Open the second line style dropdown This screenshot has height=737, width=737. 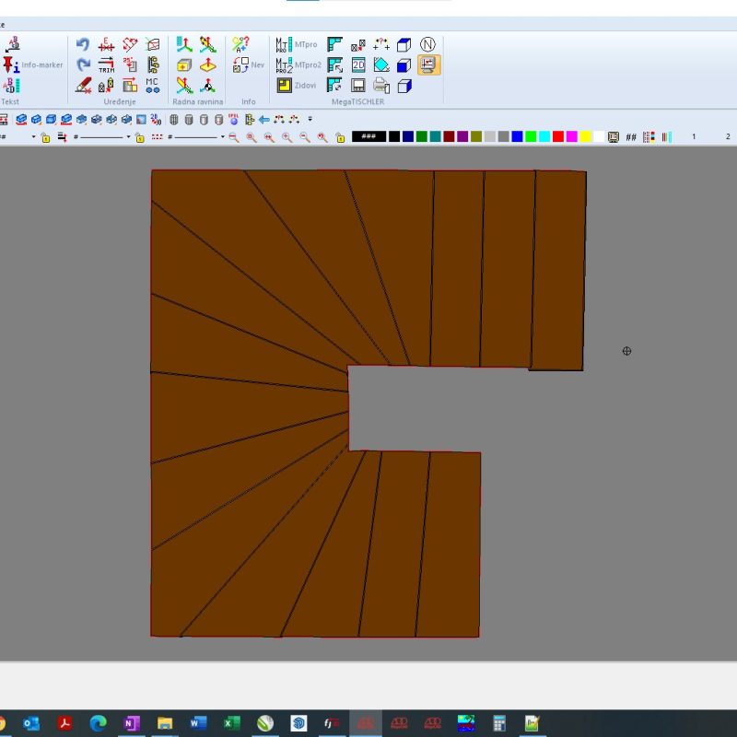pos(223,136)
